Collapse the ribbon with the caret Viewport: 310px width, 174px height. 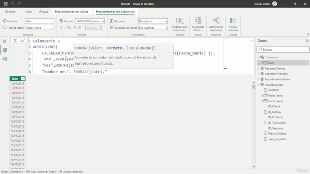[x=308, y=34]
